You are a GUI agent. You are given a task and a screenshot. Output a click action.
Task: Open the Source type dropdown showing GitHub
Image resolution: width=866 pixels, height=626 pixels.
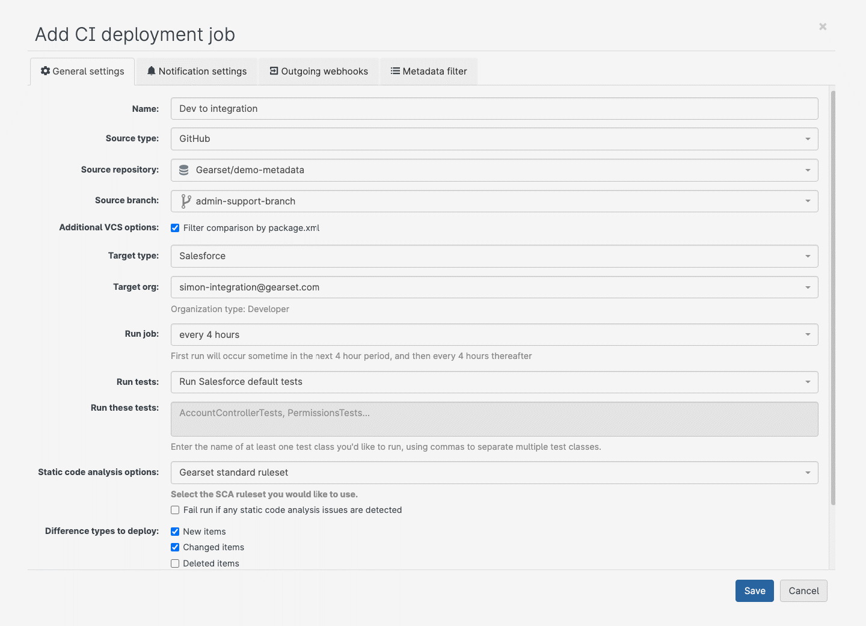pos(494,139)
